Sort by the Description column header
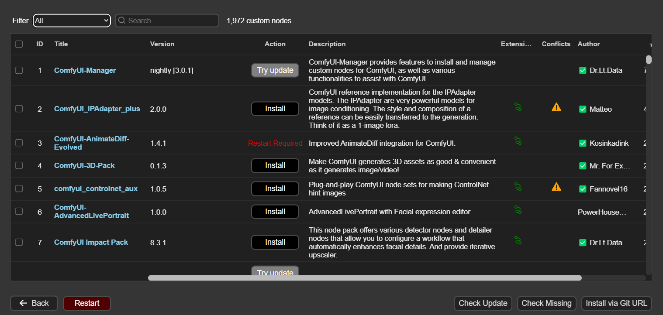Viewport: 663px width, 315px height. point(327,44)
